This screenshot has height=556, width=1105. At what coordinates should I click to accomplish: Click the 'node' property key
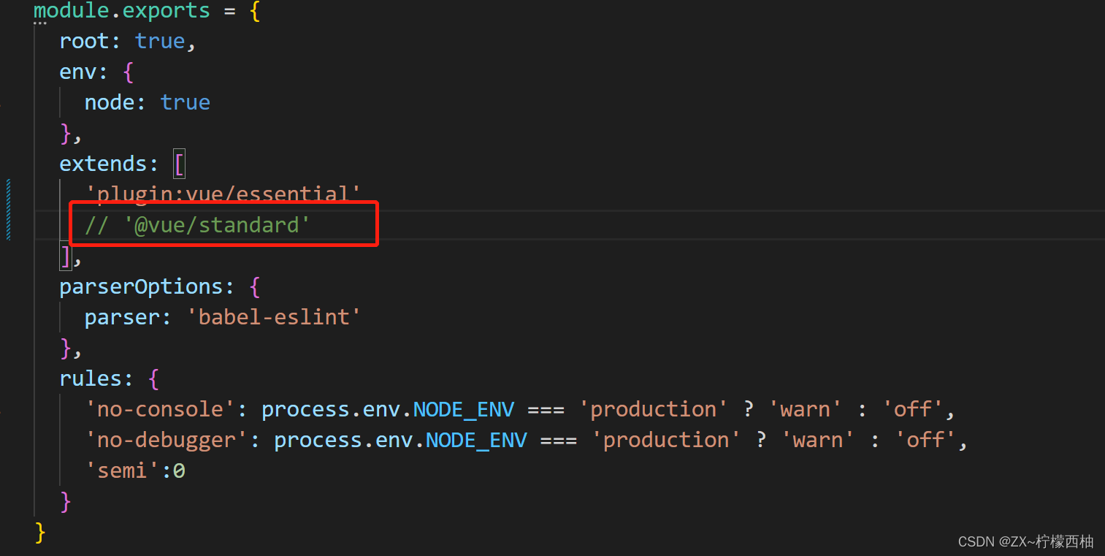(x=110, y=102)
